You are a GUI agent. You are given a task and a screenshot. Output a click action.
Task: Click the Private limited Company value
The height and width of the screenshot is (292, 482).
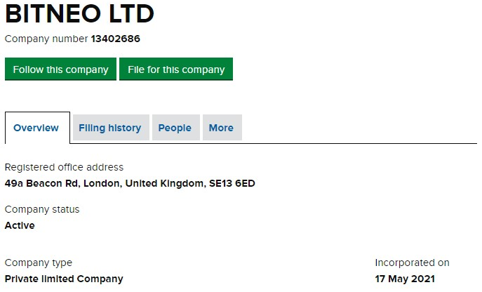coord(64,279)
